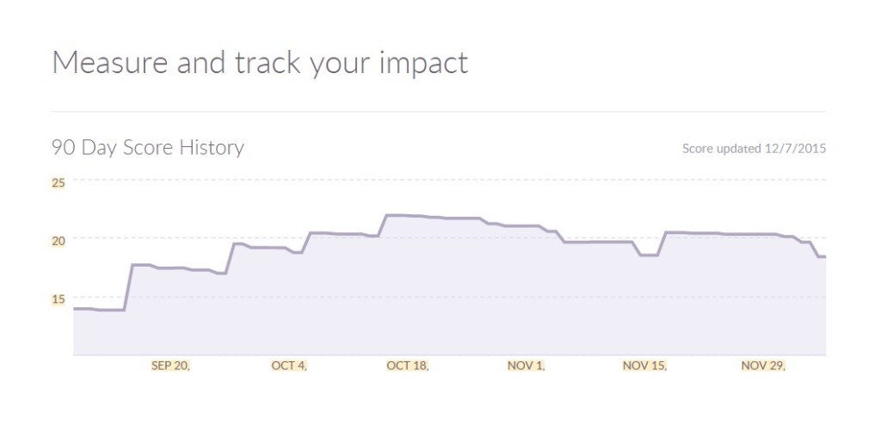The width and height of the screenshot is (881, 431).
Task: Select the OCT 4 date label
Action: [289, 366]
